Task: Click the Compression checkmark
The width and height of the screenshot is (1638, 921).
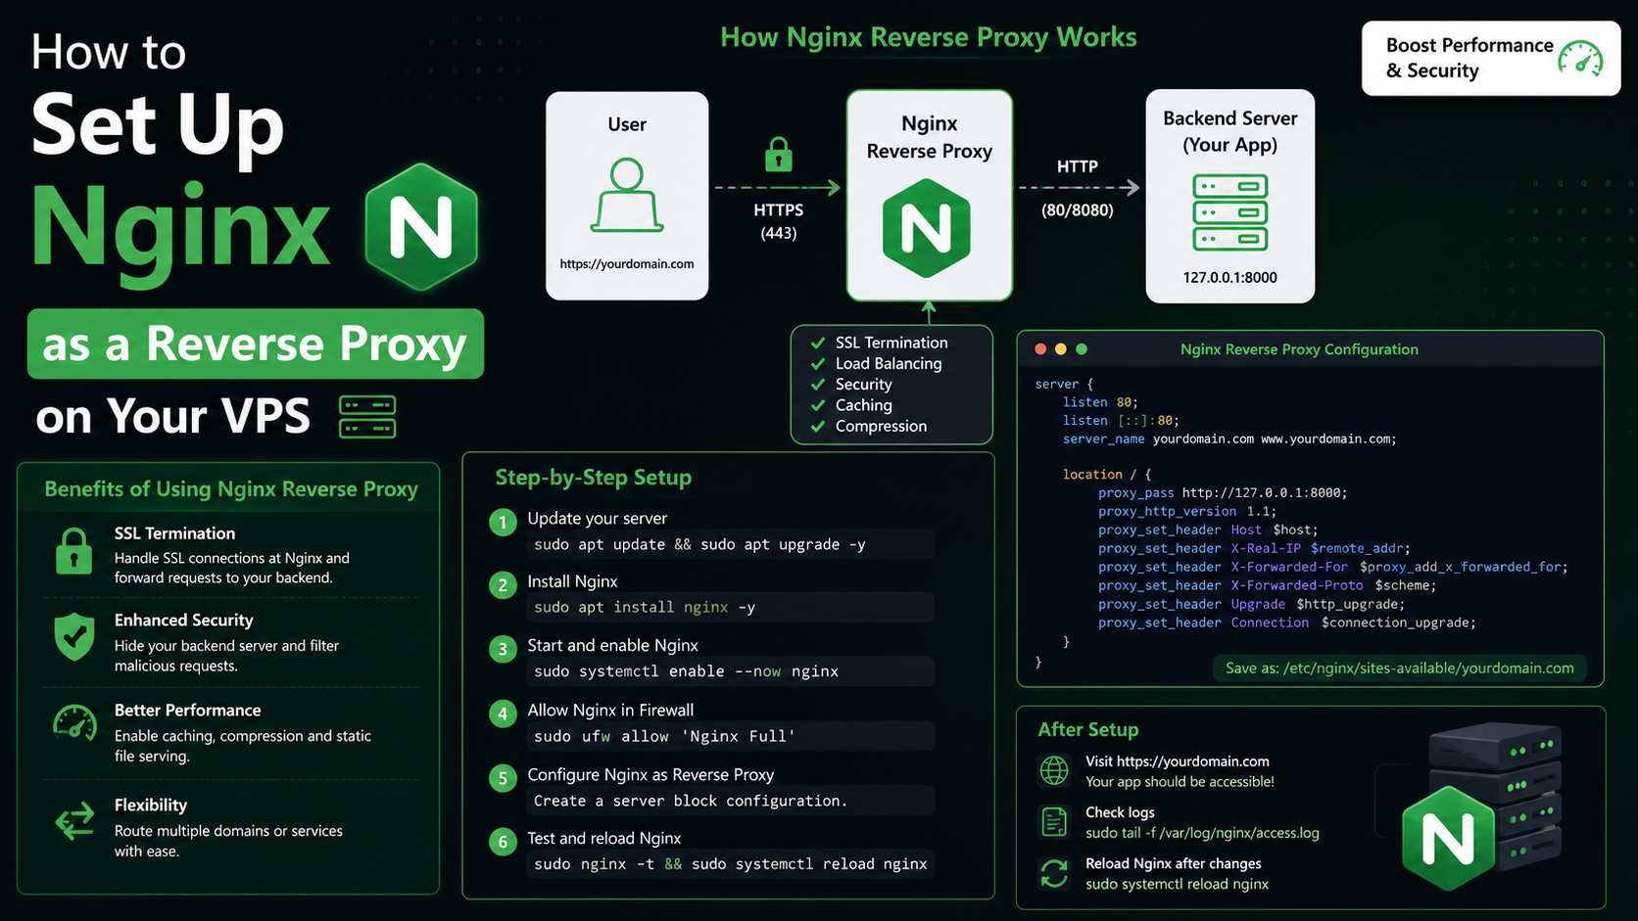Action: 818,426
